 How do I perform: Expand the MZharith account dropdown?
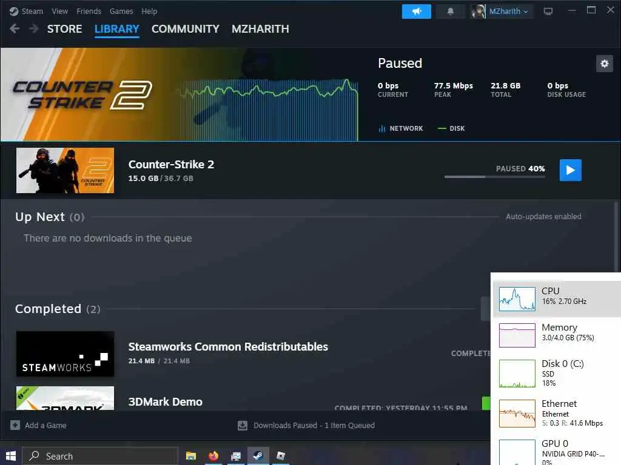point(508,12)
